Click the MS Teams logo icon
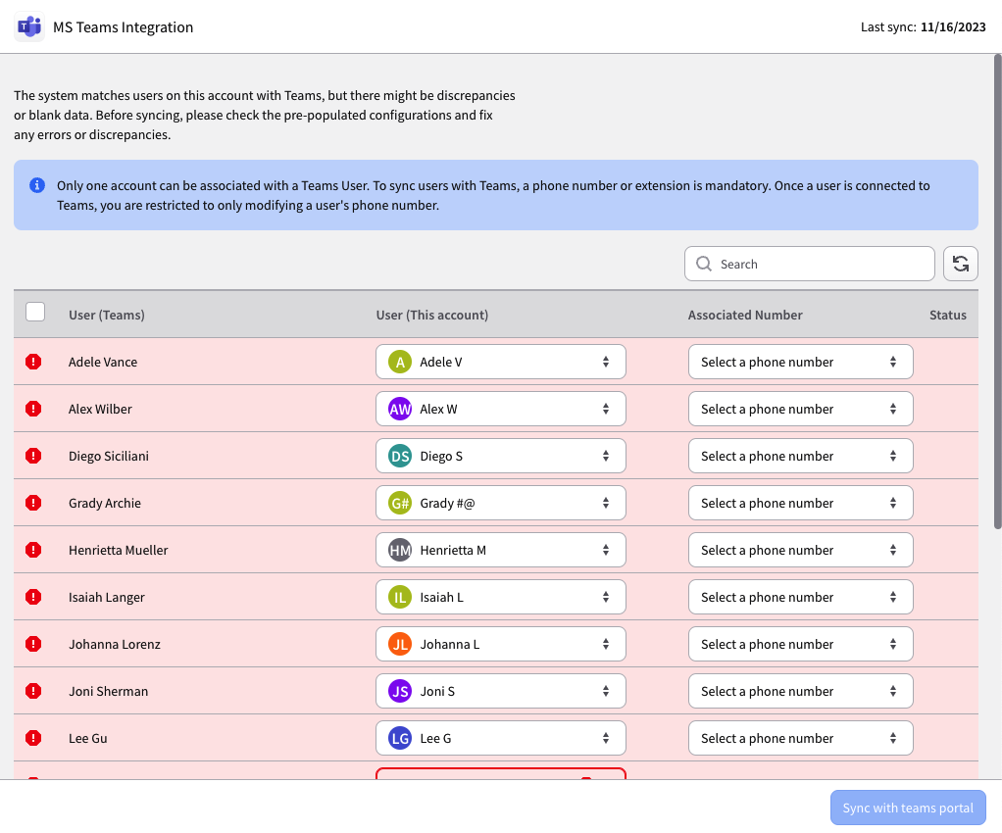The height and width of the screenshot is (833, 1002). (29, 26)
